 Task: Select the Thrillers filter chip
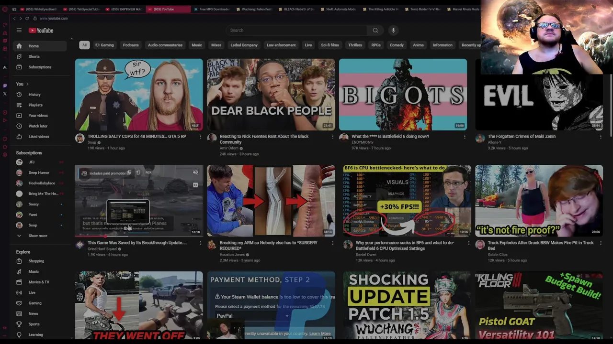point(355,45)
